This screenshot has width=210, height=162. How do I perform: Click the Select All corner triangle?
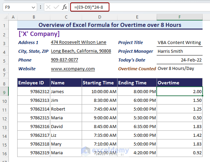5,17
